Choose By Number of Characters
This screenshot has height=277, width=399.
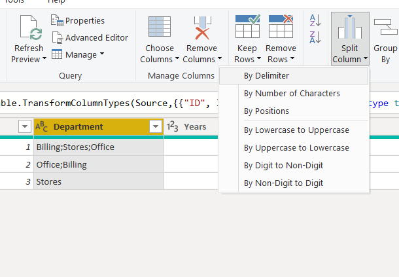[294, 93]
